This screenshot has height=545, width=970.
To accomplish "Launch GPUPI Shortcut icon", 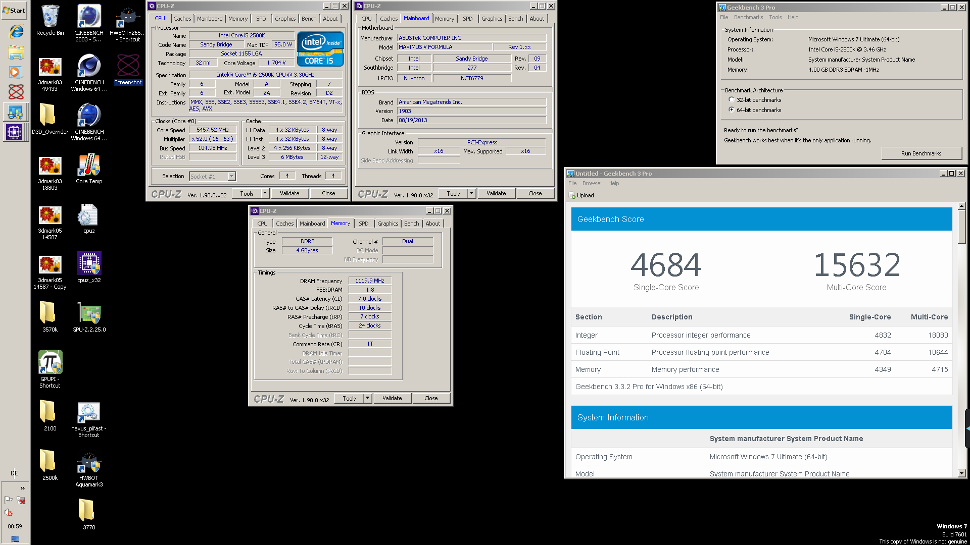I will click(50, 369).
